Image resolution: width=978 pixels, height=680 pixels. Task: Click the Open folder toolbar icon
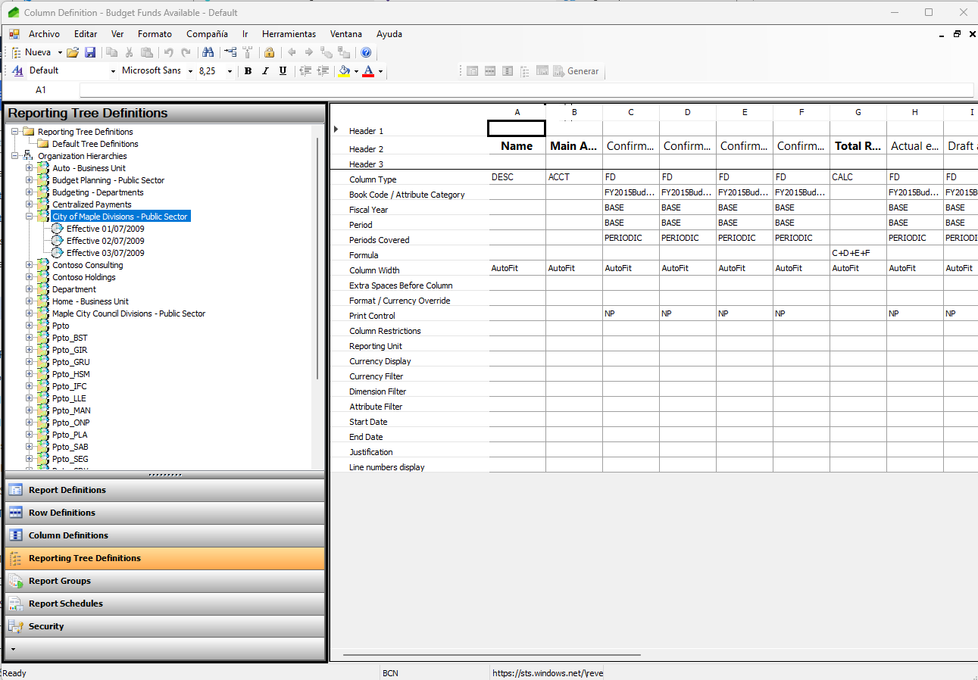(73, 52)
